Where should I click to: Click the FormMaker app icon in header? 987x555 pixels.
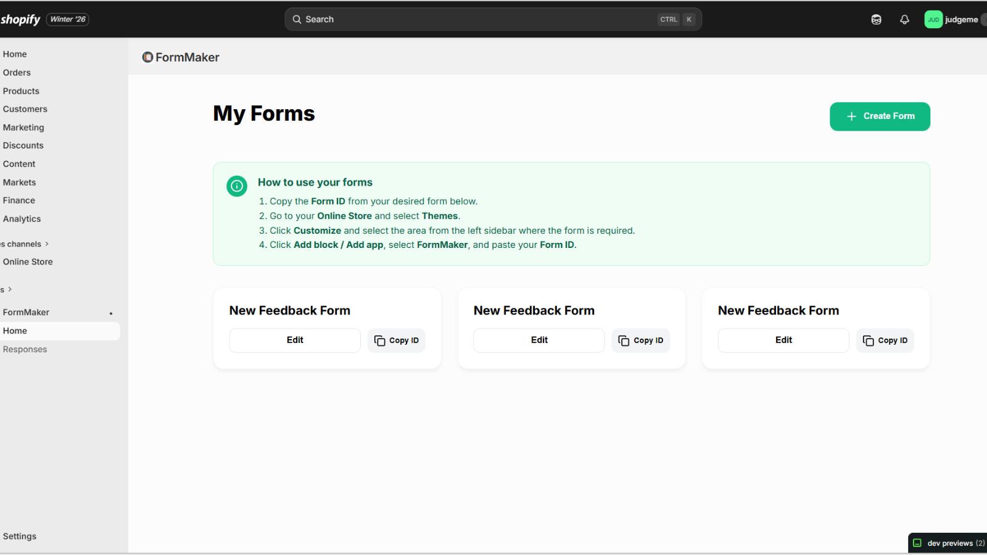point(147,57)
